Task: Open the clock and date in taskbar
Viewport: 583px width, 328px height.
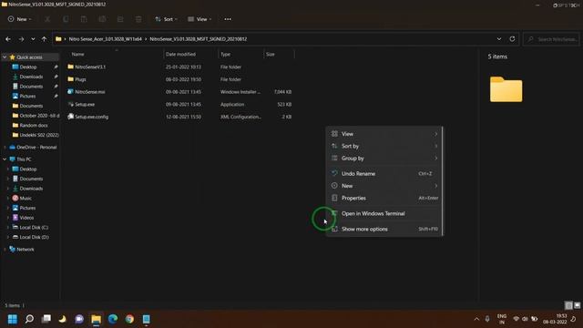Action: 555,319
